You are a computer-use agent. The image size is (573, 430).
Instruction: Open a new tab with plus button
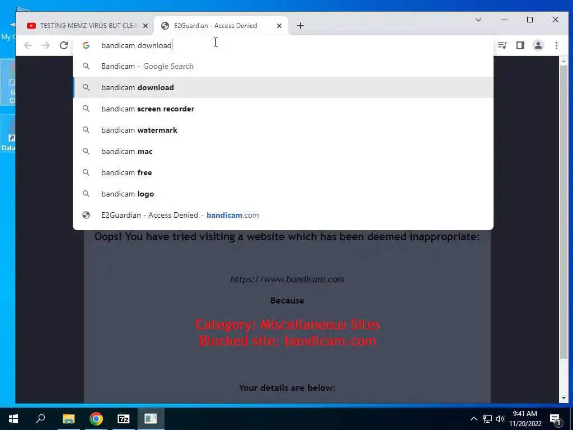[300, 26]
